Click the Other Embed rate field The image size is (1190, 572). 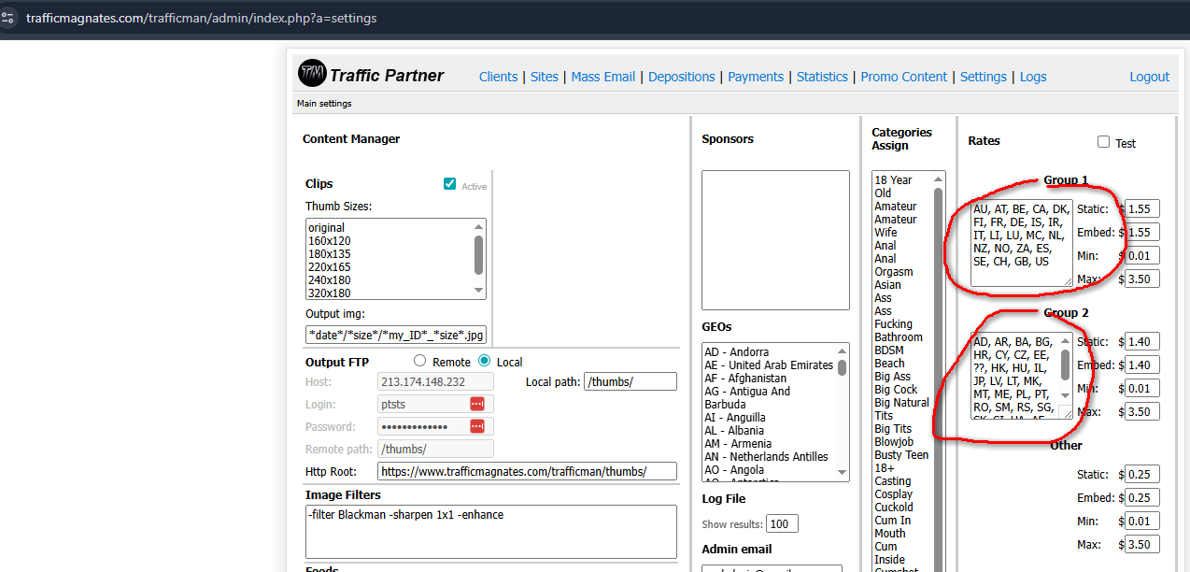click(x=1142, y=497)
